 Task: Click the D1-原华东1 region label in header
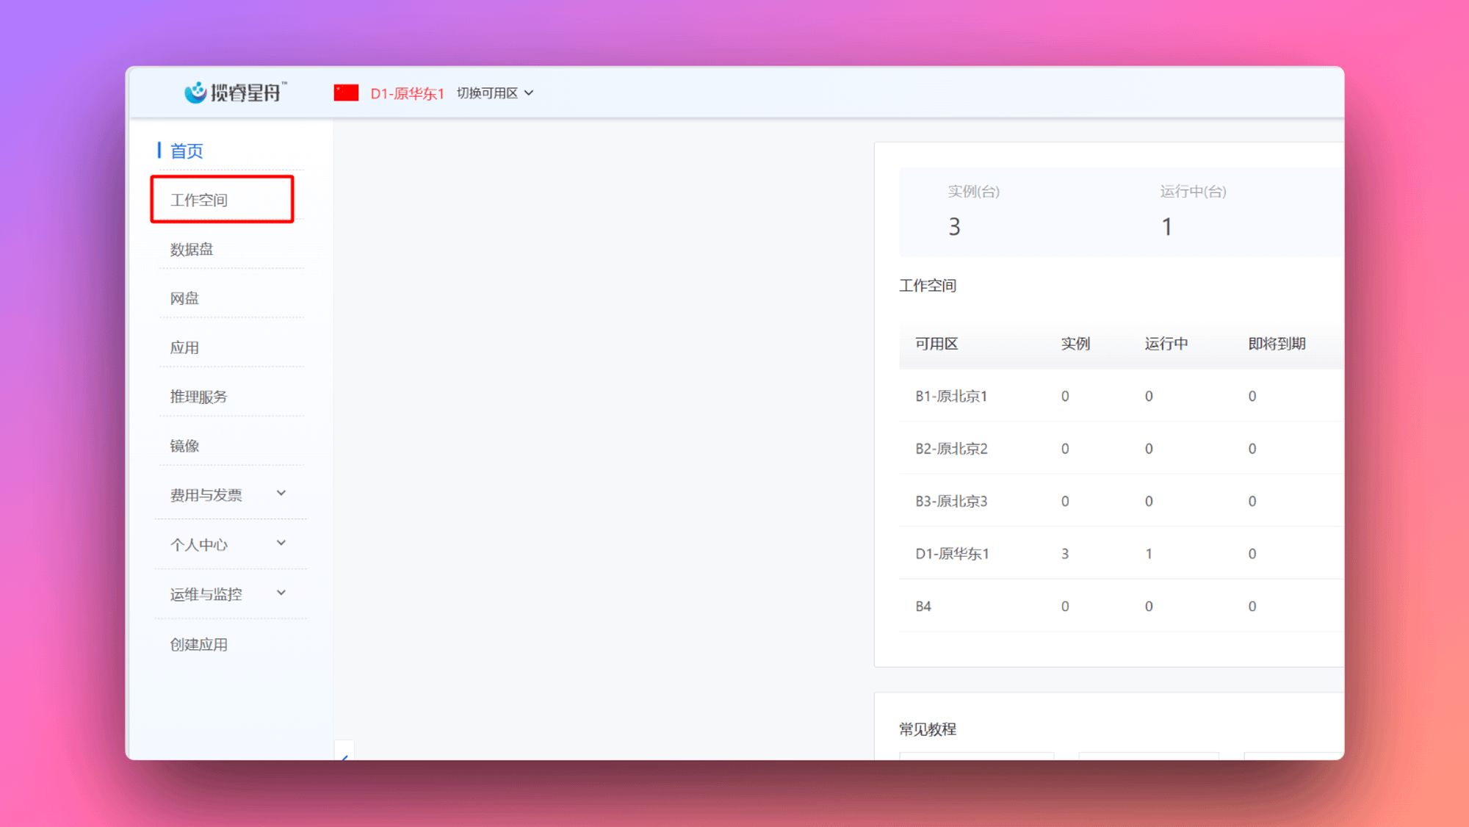(x=407, y=93)
